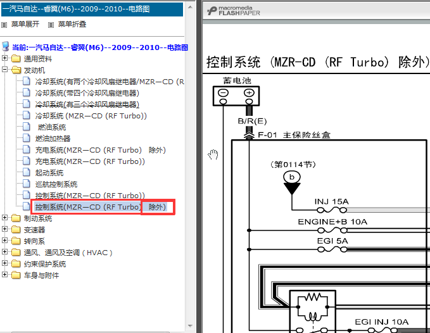430x333 pixels.
Task: Click the 一汽马自达--睿翼(M6) title banner
Action: click(x=92, y=9)
